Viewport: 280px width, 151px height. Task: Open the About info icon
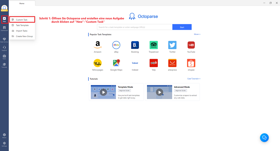pyautogui.click(x=4, y=136)
